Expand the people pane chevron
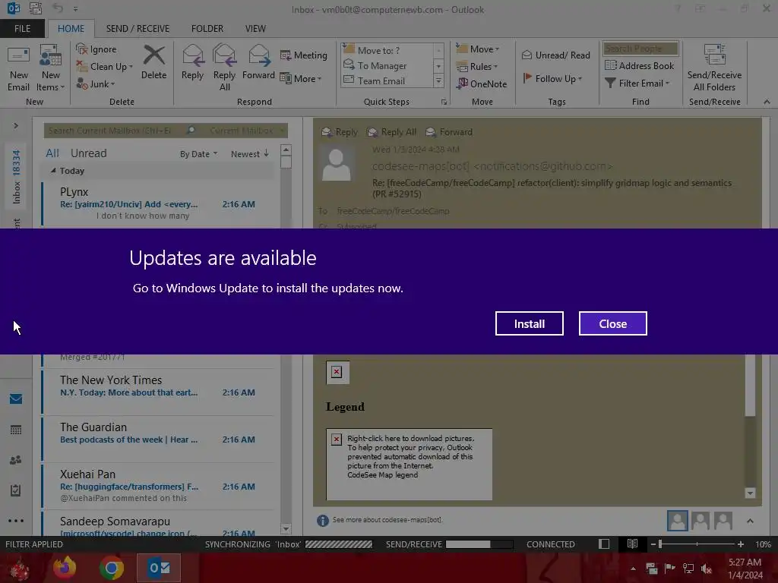 point(750,521)
